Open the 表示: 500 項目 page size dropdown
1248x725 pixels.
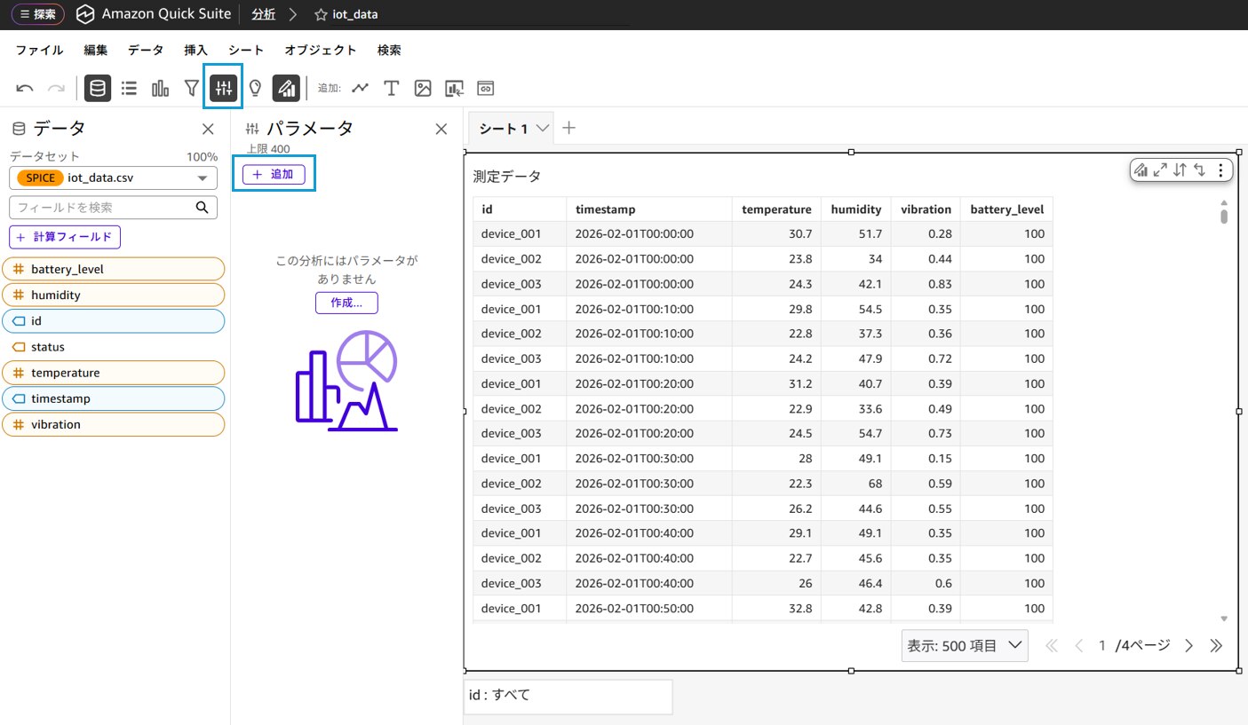tap(964, 646)
